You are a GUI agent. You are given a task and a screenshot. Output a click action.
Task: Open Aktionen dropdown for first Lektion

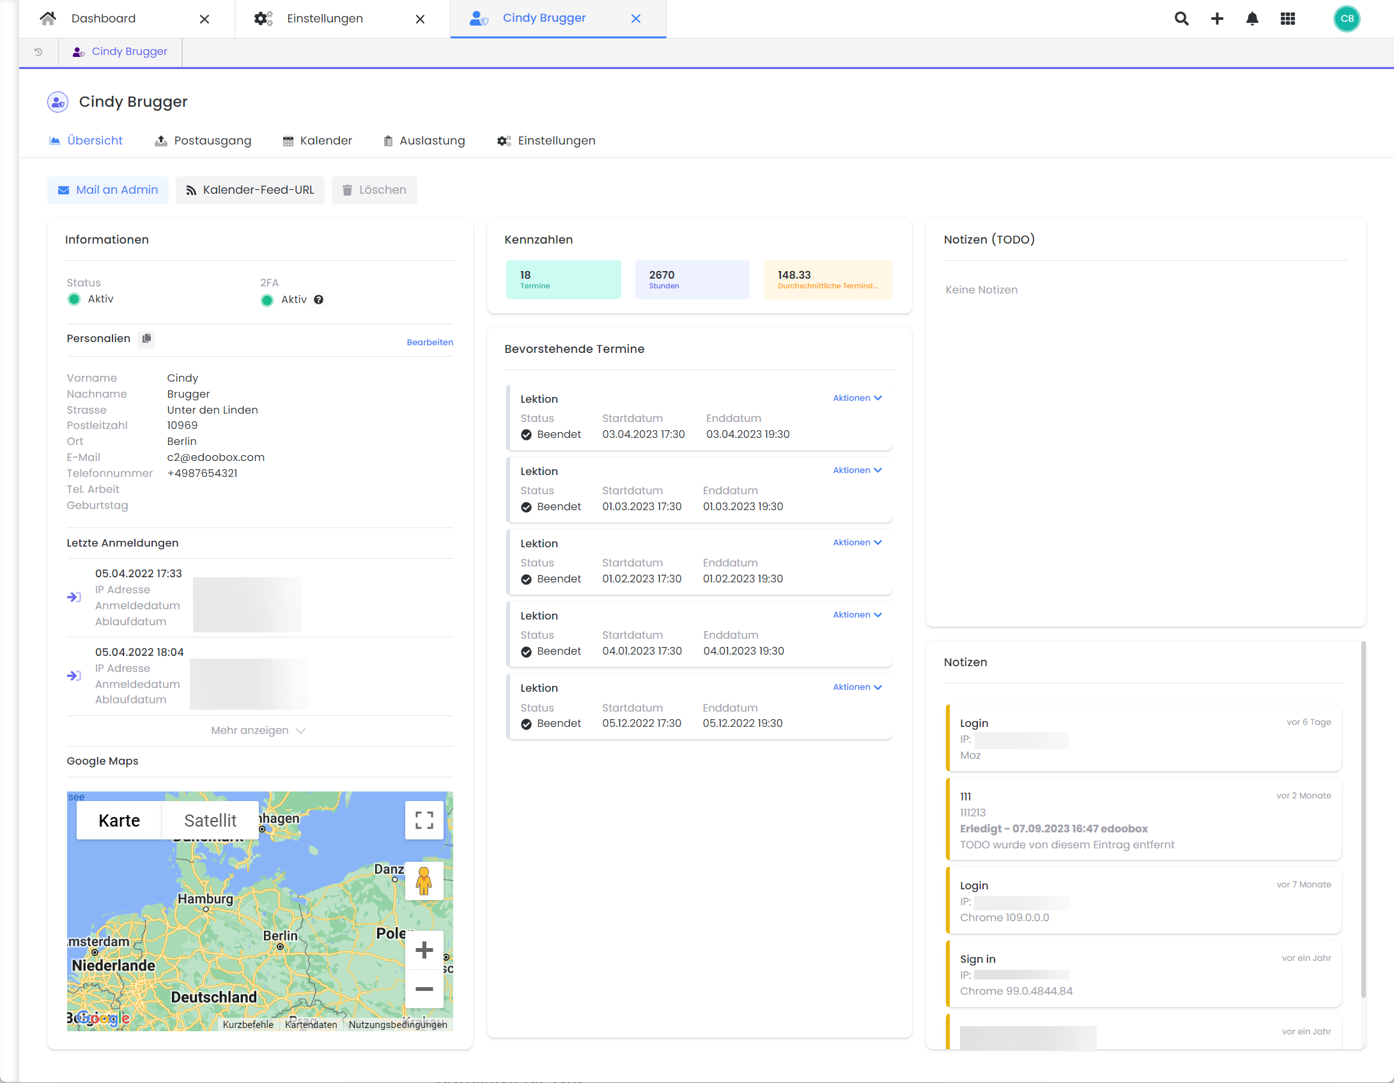857,398
